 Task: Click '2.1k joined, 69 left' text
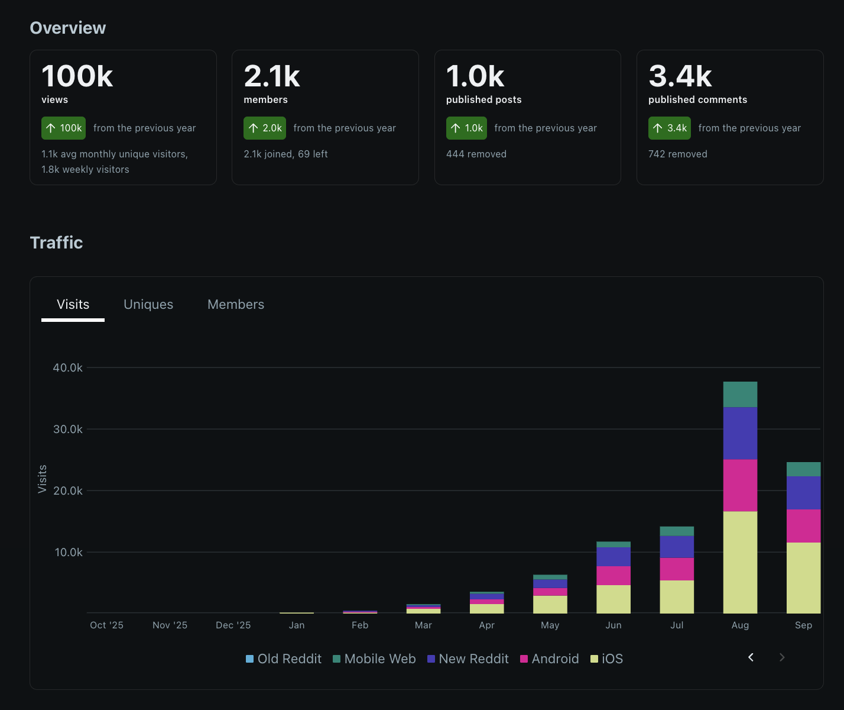[285, 154]
